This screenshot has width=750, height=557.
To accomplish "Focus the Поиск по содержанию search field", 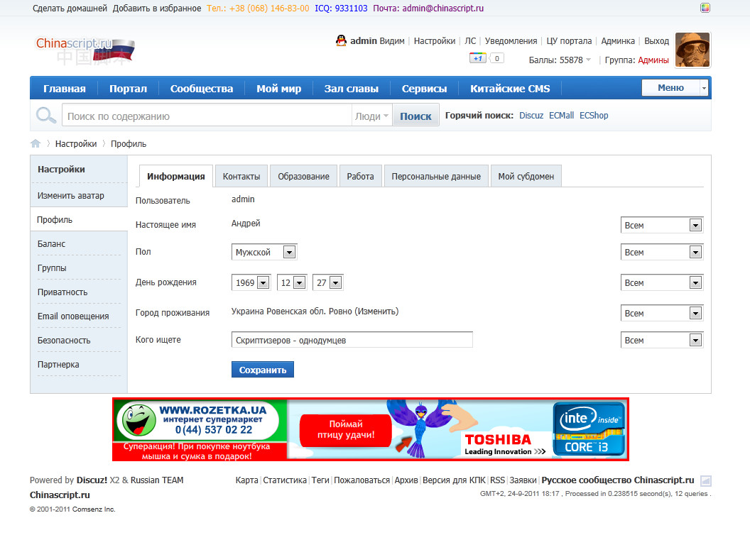I will 207,116.
